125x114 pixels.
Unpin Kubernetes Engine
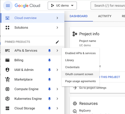pos(49,99)
